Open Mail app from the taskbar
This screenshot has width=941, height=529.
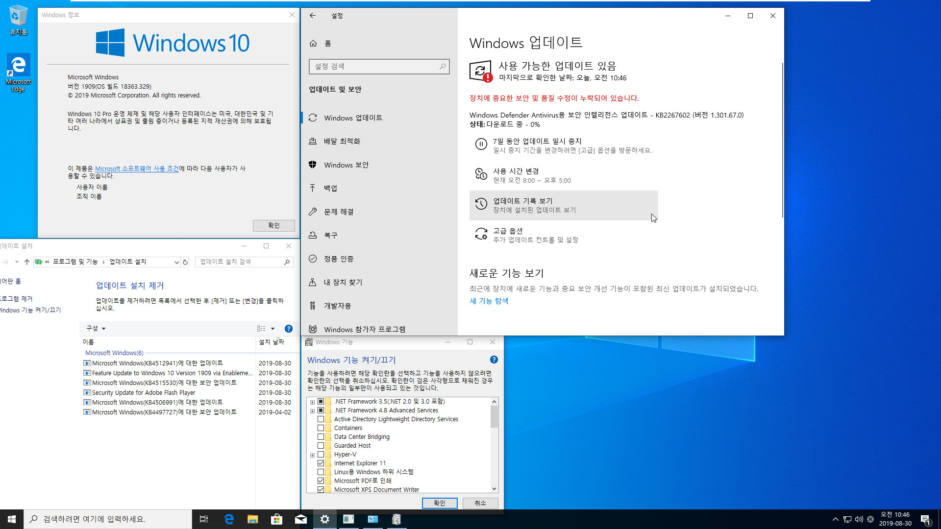[x=301, y=519]
